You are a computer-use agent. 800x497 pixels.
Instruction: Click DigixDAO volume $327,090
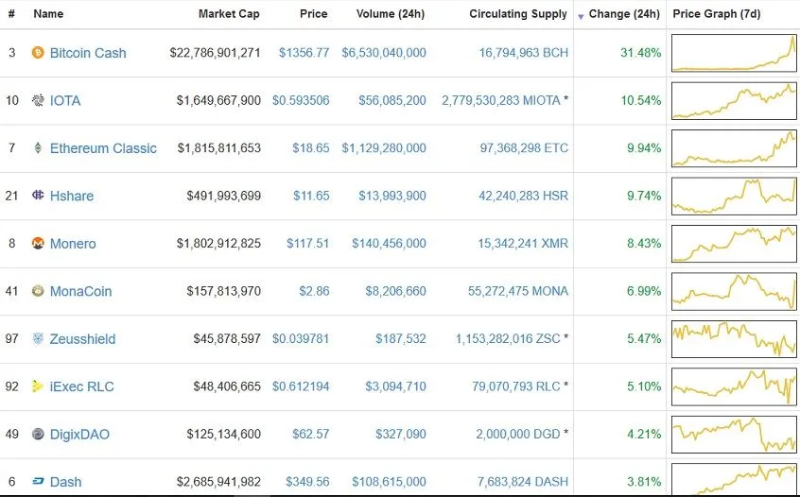click(401, 434)
